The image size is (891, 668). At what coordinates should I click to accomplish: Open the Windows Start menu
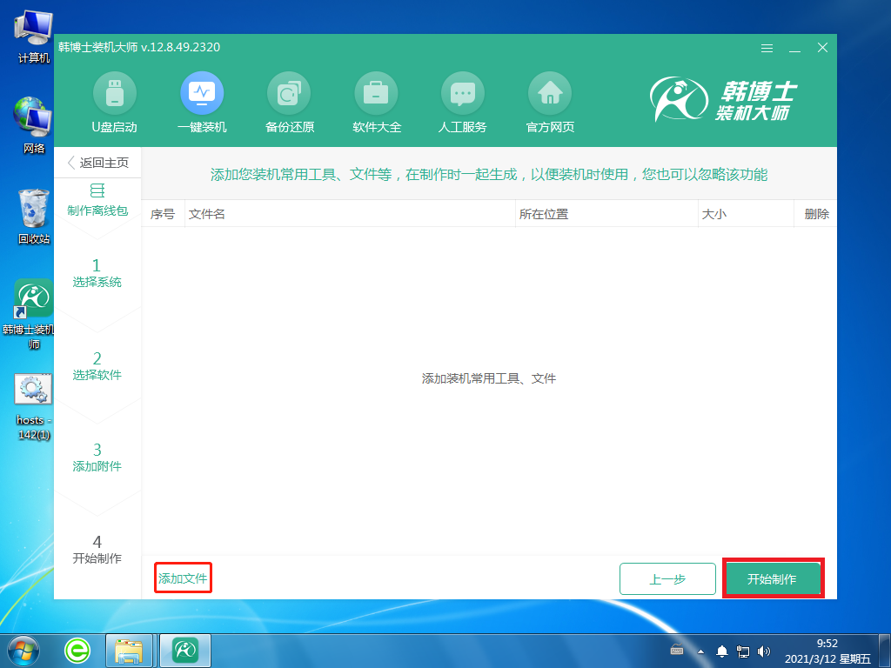[22, 649]
